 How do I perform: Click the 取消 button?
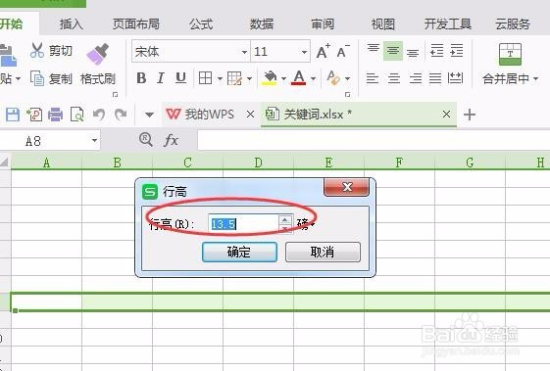323,252
